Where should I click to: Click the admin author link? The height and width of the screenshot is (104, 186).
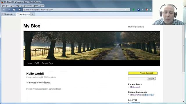point(53,77)
